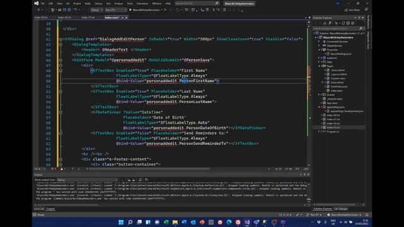Viewport: 404px width, 227px height.
Task: Click the Home icon in Solution Explorer toolbar
Action: 324,23
